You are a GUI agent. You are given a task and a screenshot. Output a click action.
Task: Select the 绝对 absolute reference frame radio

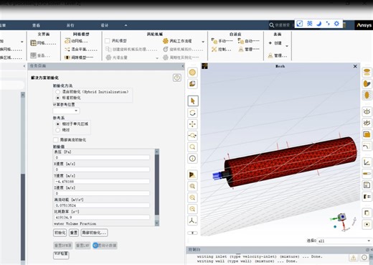click(x=57, y=130)
